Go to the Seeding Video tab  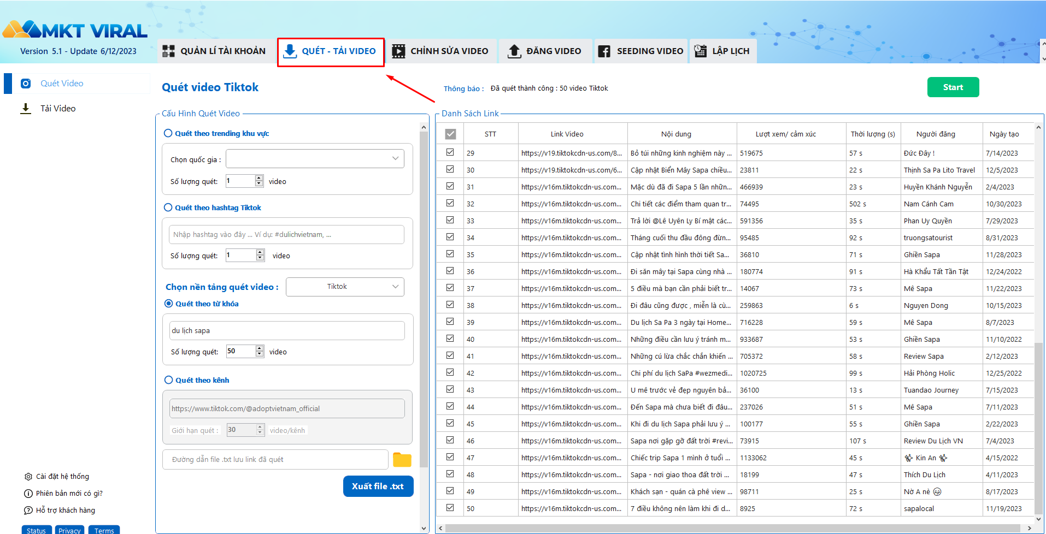640,51
